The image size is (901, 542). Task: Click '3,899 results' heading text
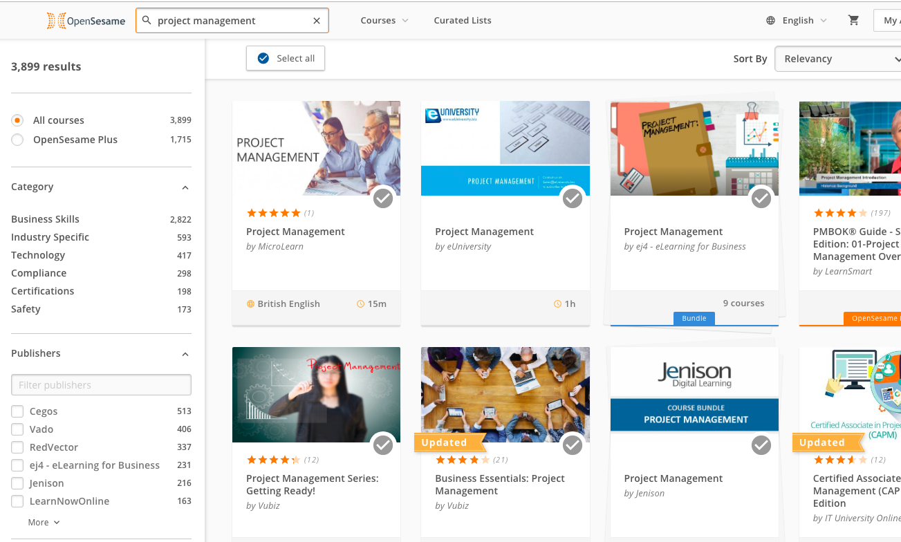pos(46,66)
